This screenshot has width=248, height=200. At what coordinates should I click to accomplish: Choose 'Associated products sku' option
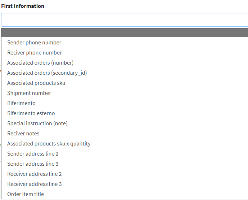(36, 83)
